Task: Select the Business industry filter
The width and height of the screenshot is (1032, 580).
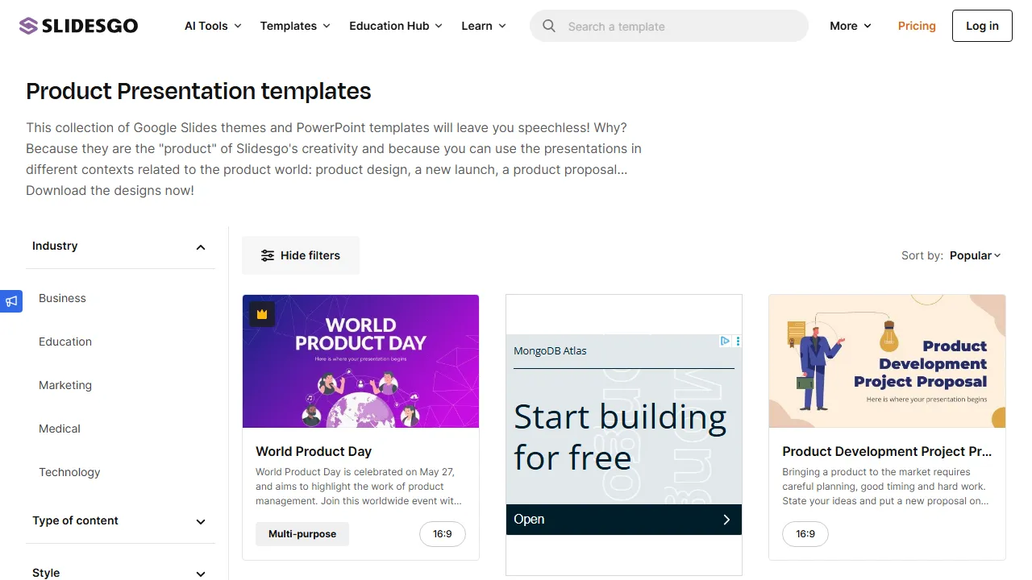Action: 62,298
